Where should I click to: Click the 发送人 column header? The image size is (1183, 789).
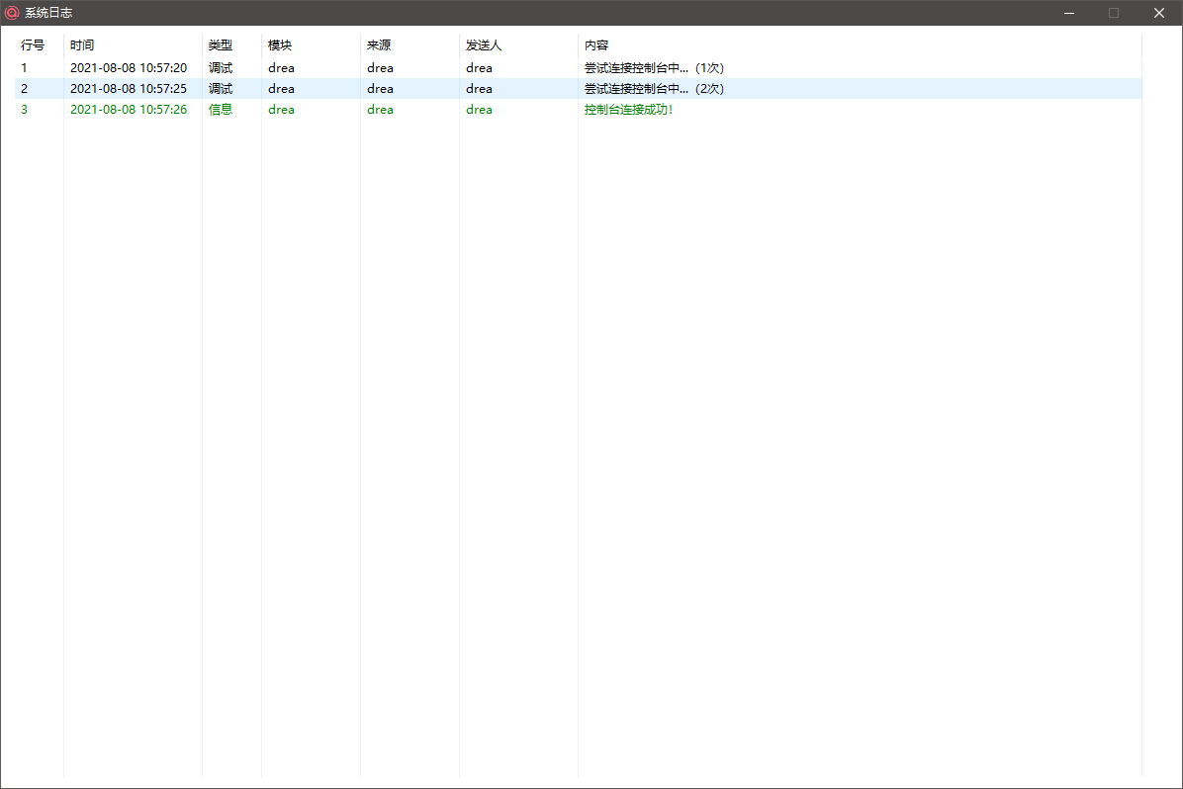pos(484,45)
